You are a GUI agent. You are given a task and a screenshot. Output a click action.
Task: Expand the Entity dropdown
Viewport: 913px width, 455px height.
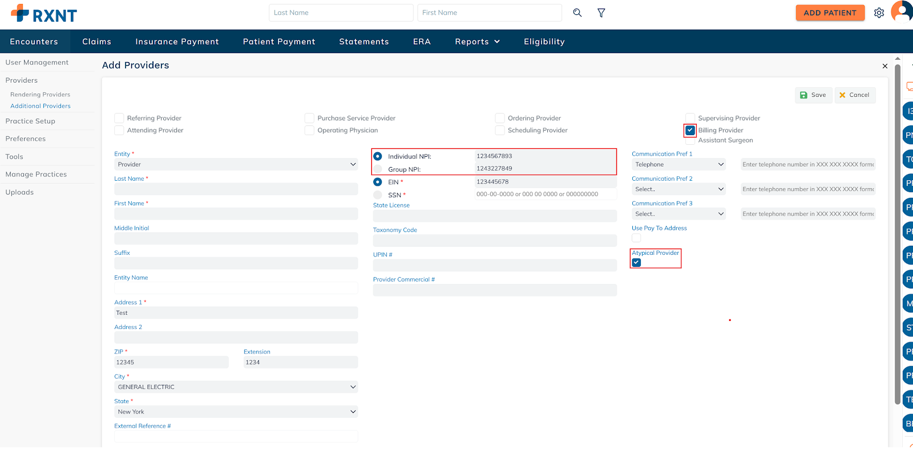(x=236, y=164)
